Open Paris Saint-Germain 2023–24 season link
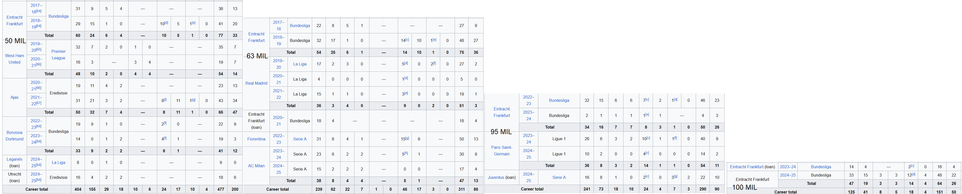The image size is (962, 194). [x=528, y=139]
